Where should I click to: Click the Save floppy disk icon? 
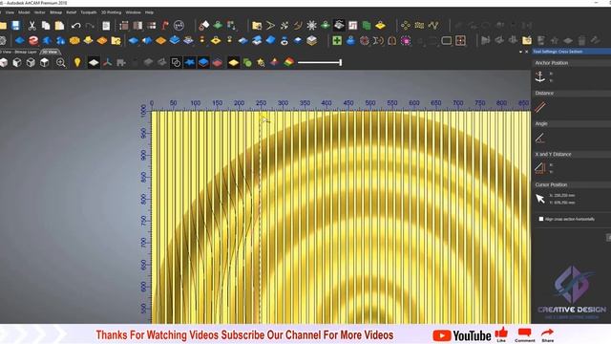(15, 26)
